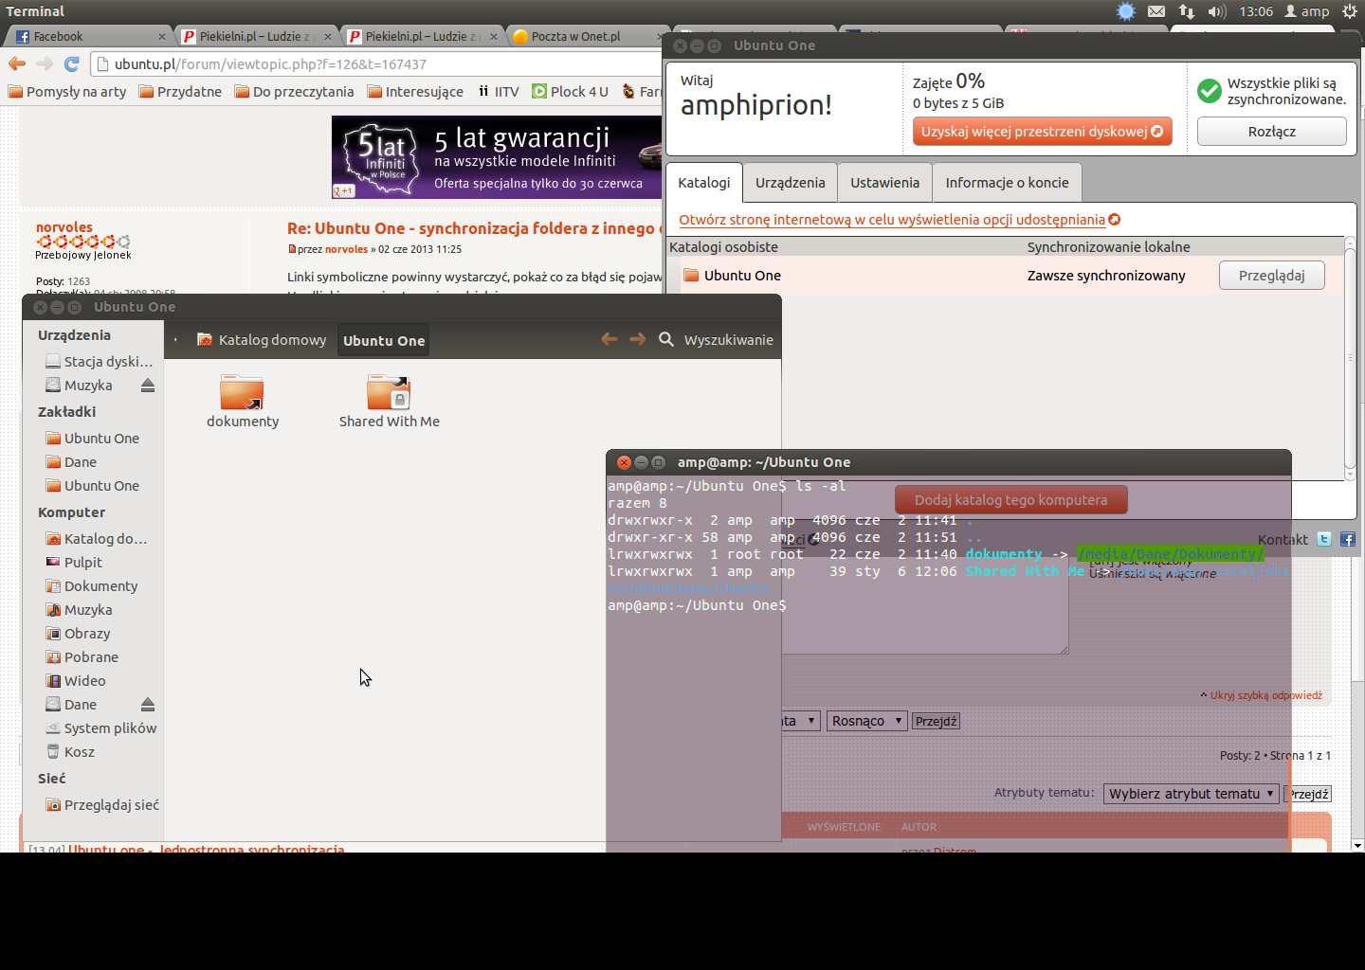Switch to Ustawienia tab
The image size is (1365, 970).
(885, 183)
